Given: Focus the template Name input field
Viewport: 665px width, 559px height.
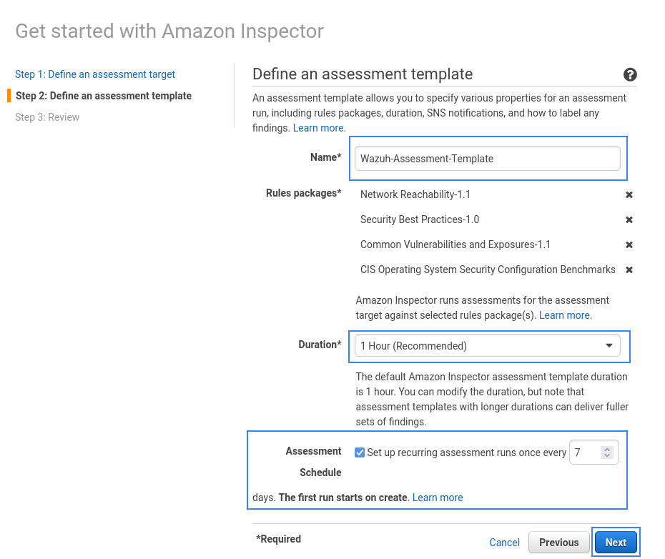Looking at the screenshot, I should [x=487, y=159].
